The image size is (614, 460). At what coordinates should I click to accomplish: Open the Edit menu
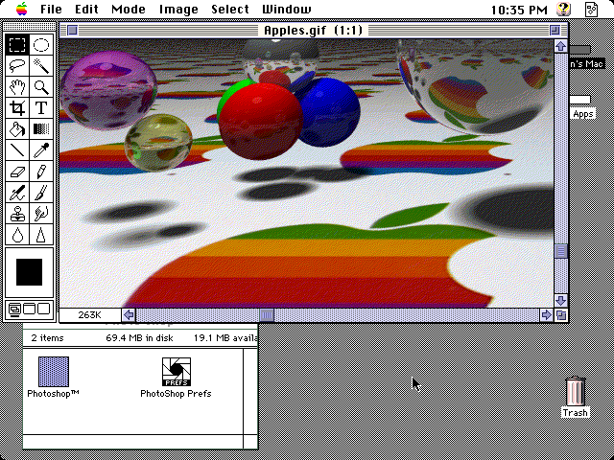point(86,9)
